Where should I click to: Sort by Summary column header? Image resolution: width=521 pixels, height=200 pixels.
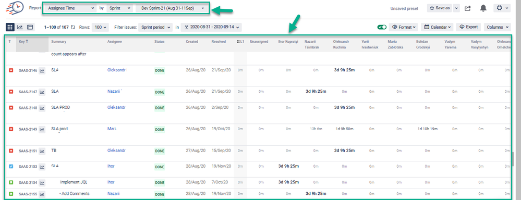[59, 42]
